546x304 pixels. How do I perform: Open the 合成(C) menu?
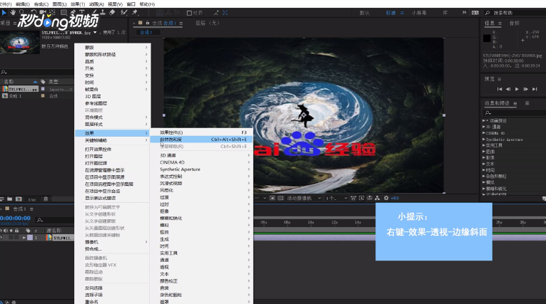click(x=41, y=4)
